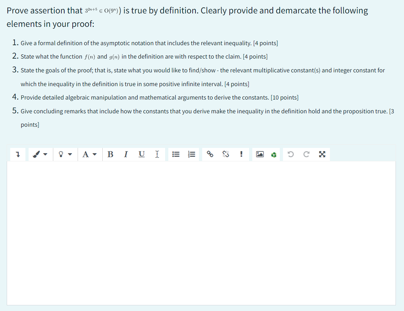Image resolution: width=404 pixels, height=311 pixels.
Task: Click the strikethrough formatting icon
Action: click(157, 154)
